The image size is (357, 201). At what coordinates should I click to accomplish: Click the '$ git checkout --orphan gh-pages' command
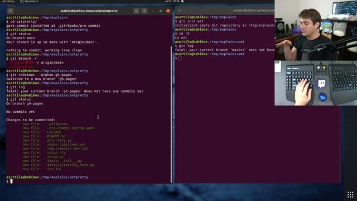point(39,75)
